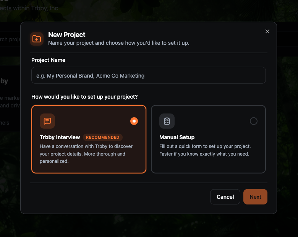Click the 'How would you like to set up' heading
Image resolution: width=298 pixels, height=237 pixels.
pos(84,97)
